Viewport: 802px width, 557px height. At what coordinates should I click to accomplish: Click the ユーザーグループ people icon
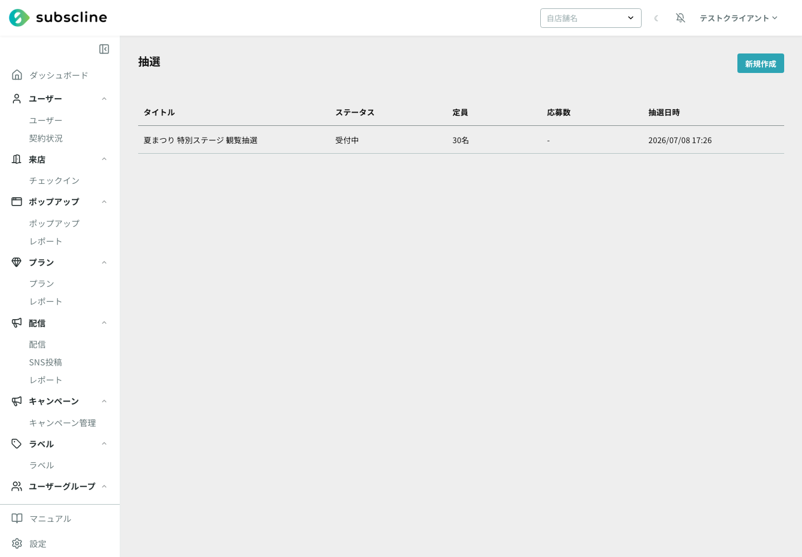(x=17, y=486)
